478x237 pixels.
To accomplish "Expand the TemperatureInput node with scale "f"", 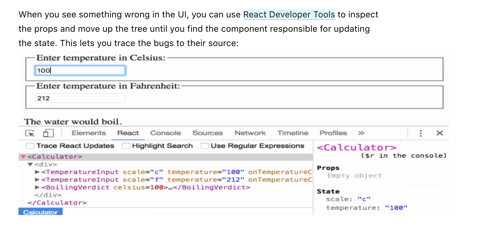I will [37, 179].
